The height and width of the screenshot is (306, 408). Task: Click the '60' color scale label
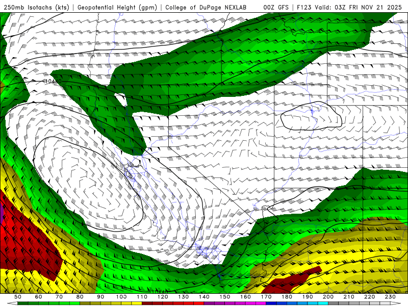point(38,297)
